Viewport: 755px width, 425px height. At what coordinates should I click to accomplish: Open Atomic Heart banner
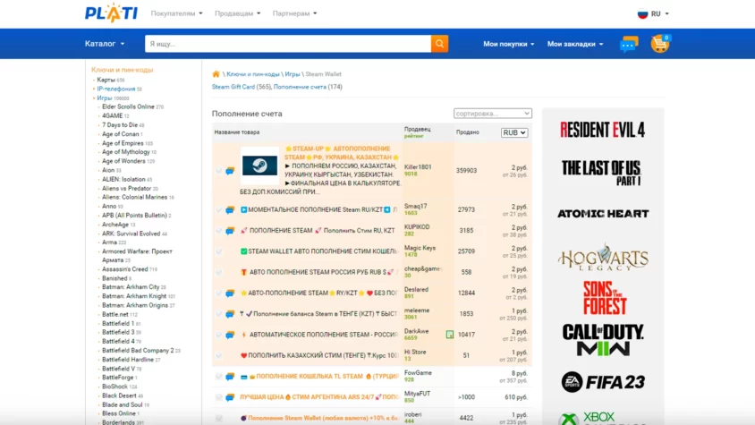coord(603,214)
